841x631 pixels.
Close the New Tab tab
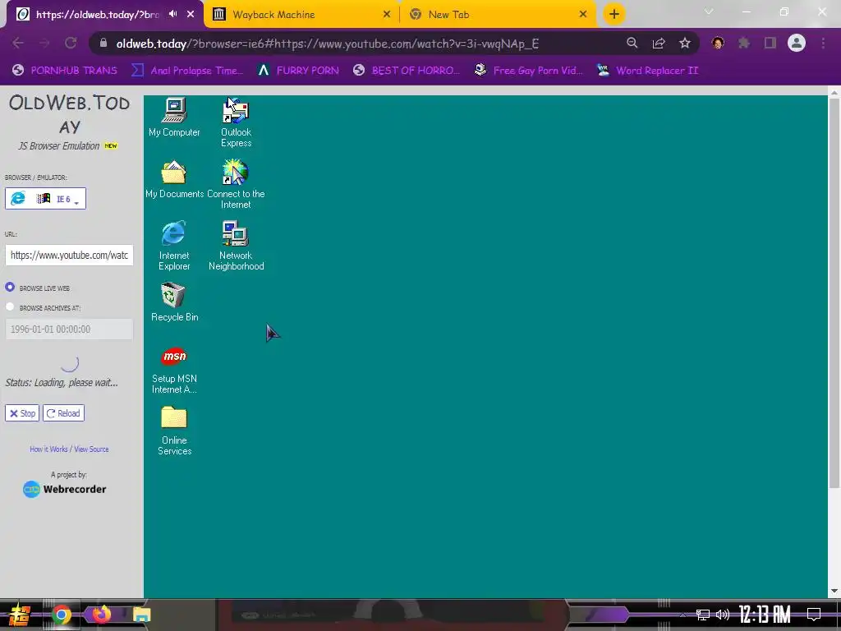tap(583, 15)
